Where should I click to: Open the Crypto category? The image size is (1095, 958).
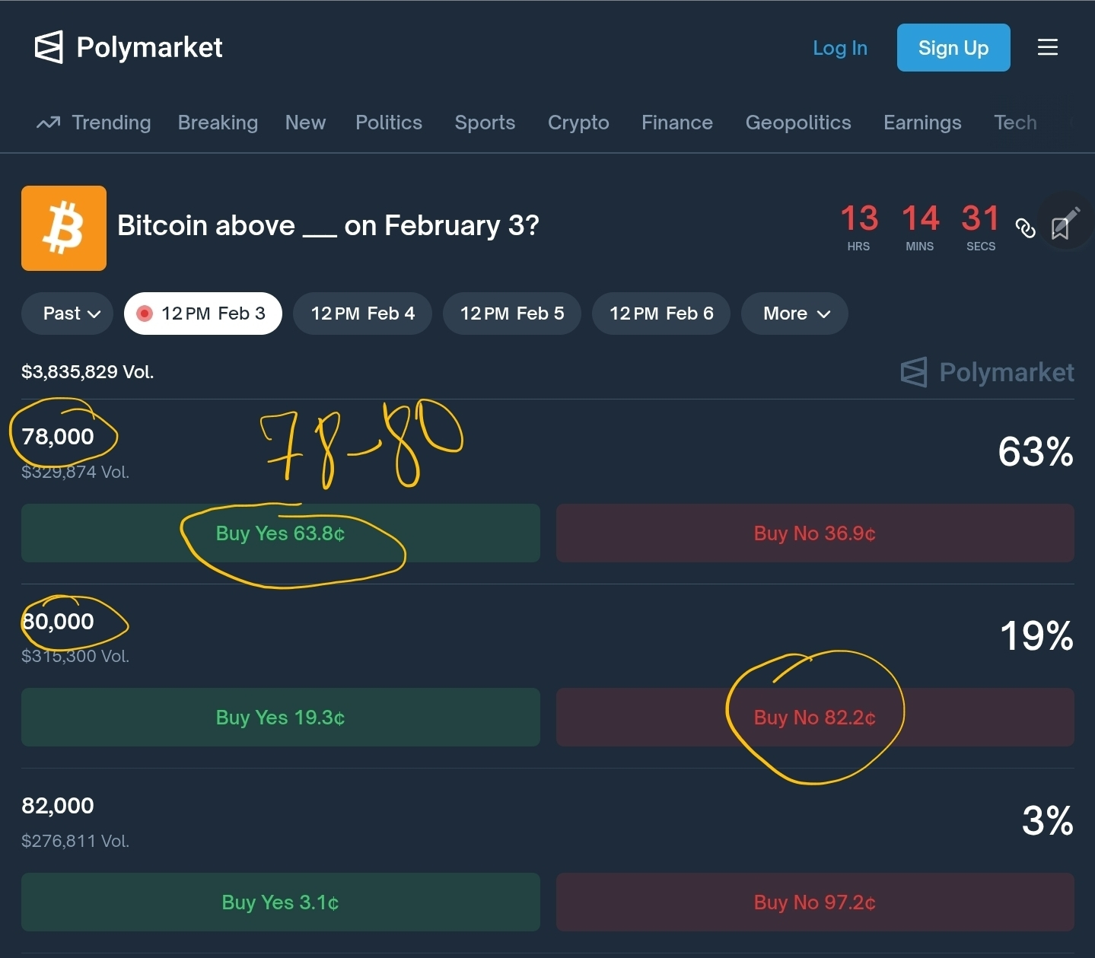pyautogui.click(x=578, y=123)
